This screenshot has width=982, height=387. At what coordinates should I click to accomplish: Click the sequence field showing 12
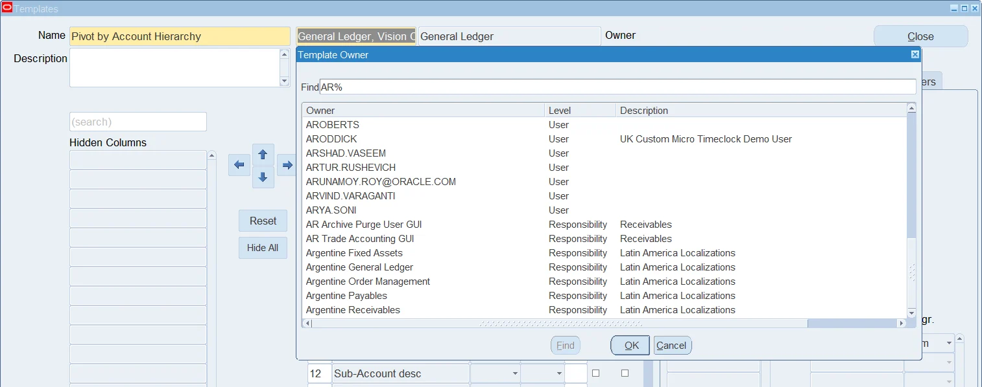(x=318, y=374)
